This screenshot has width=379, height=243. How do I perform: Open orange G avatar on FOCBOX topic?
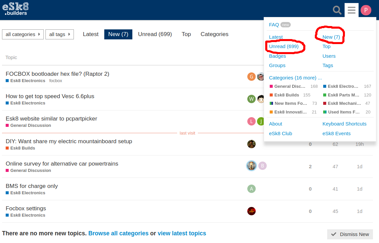(x=251, y=77)
